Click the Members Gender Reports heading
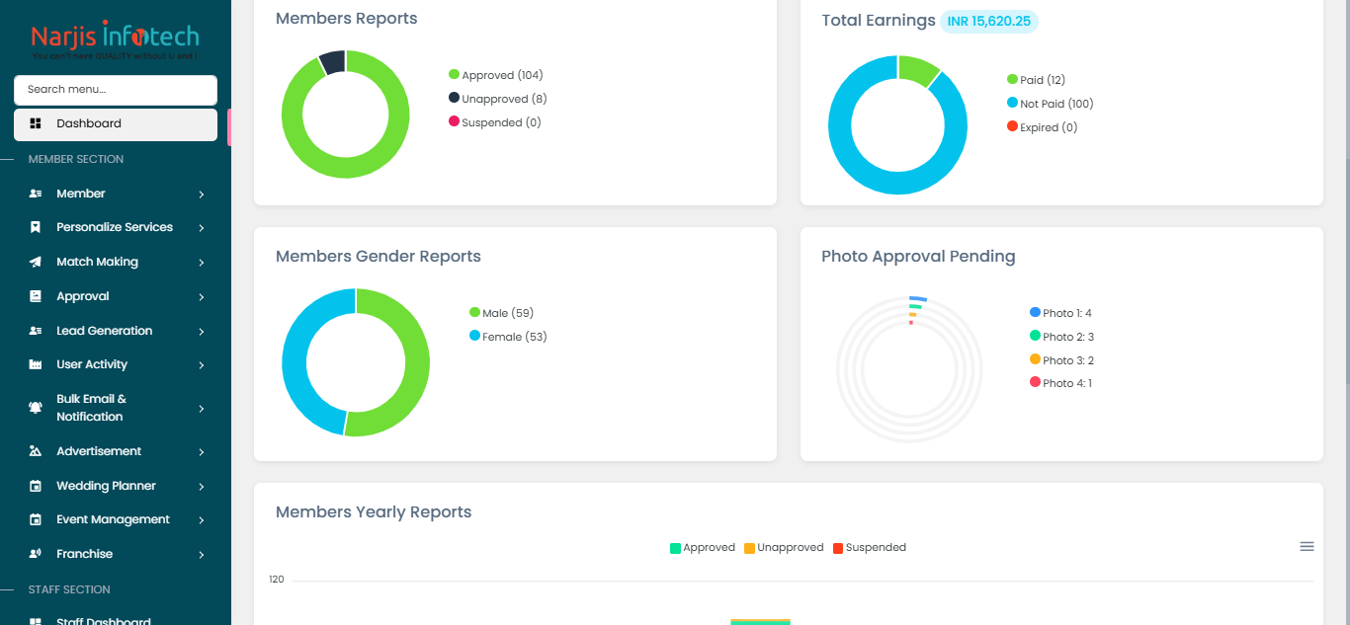This screenshot has height=625, width=1350. click(379, 257)
